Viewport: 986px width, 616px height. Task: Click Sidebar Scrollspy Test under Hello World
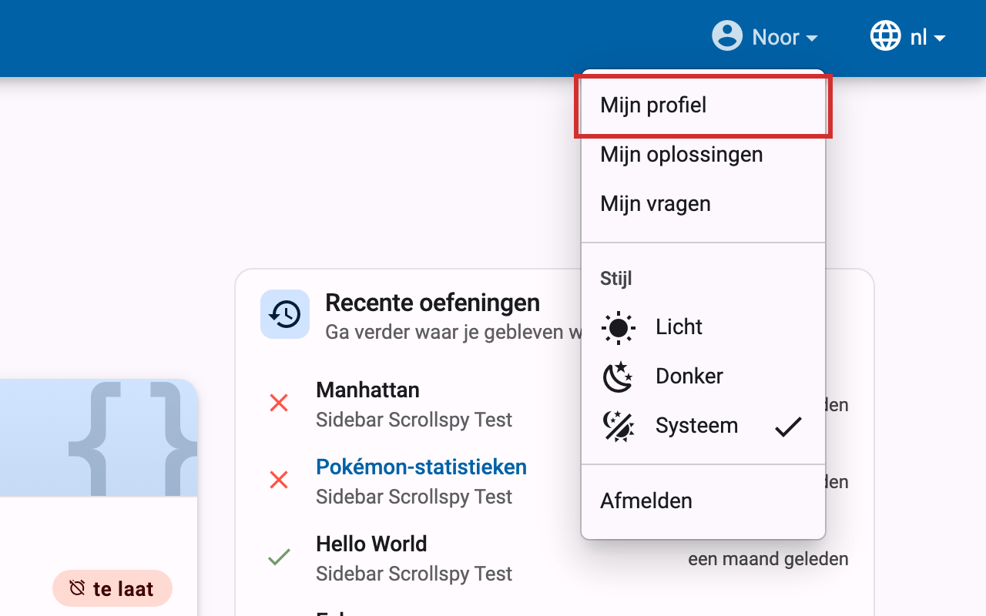pos(414,574)
